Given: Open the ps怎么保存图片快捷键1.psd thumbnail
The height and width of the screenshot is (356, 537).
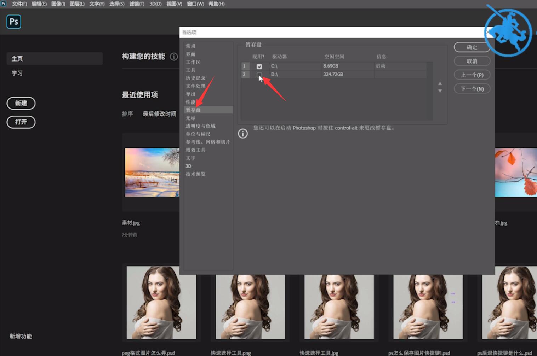Looking at the screenshot, I should [428, 307].
